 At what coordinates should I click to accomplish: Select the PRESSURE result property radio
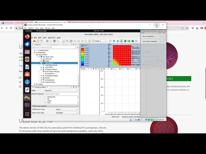tap(46, 97)
